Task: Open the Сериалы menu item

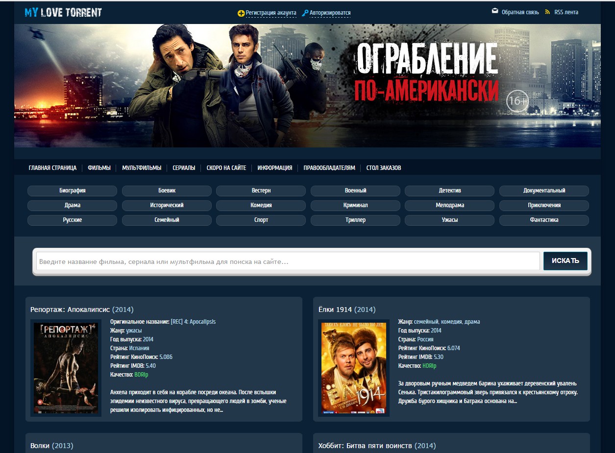Action: [184, 168]
